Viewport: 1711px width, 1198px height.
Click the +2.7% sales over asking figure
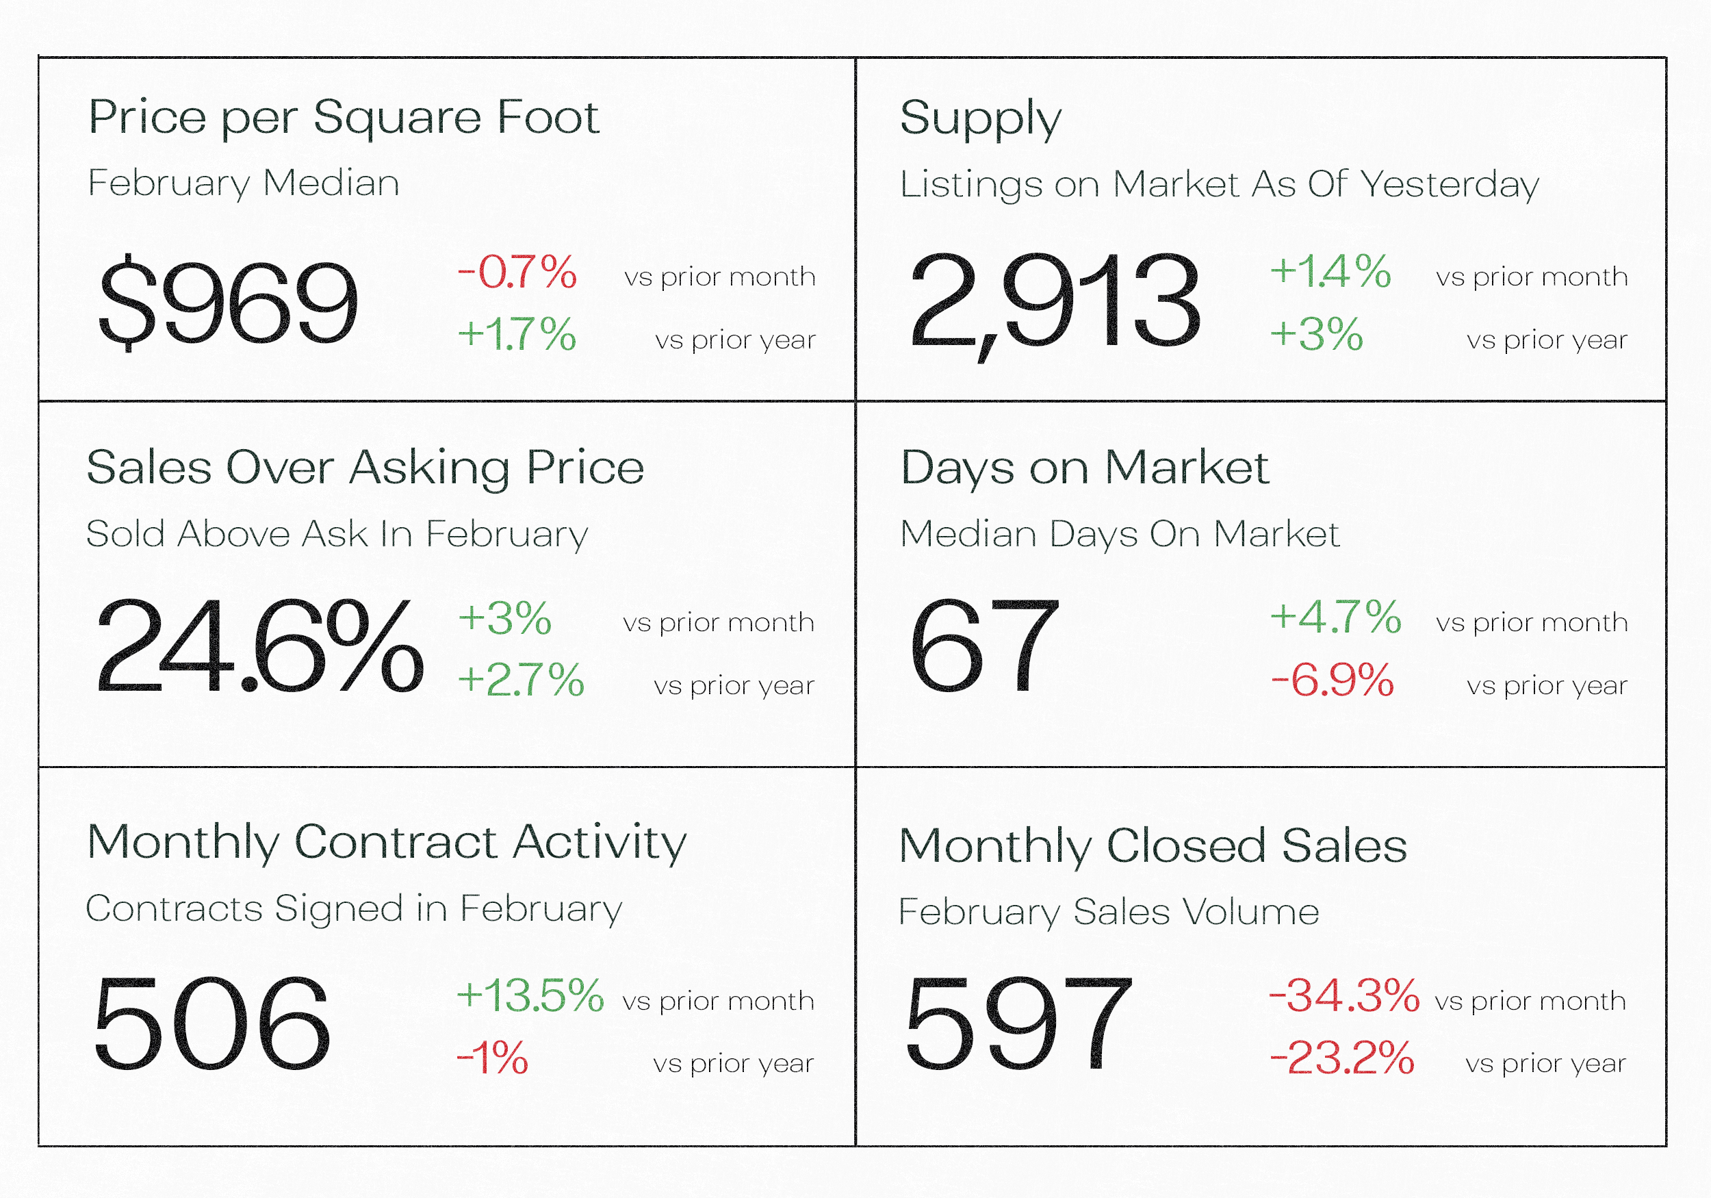click(x=521, y=680)
